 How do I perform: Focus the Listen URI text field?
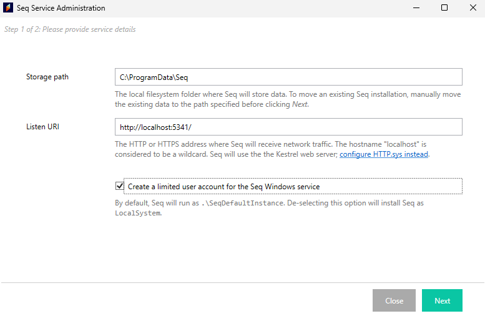coord(288,127)
